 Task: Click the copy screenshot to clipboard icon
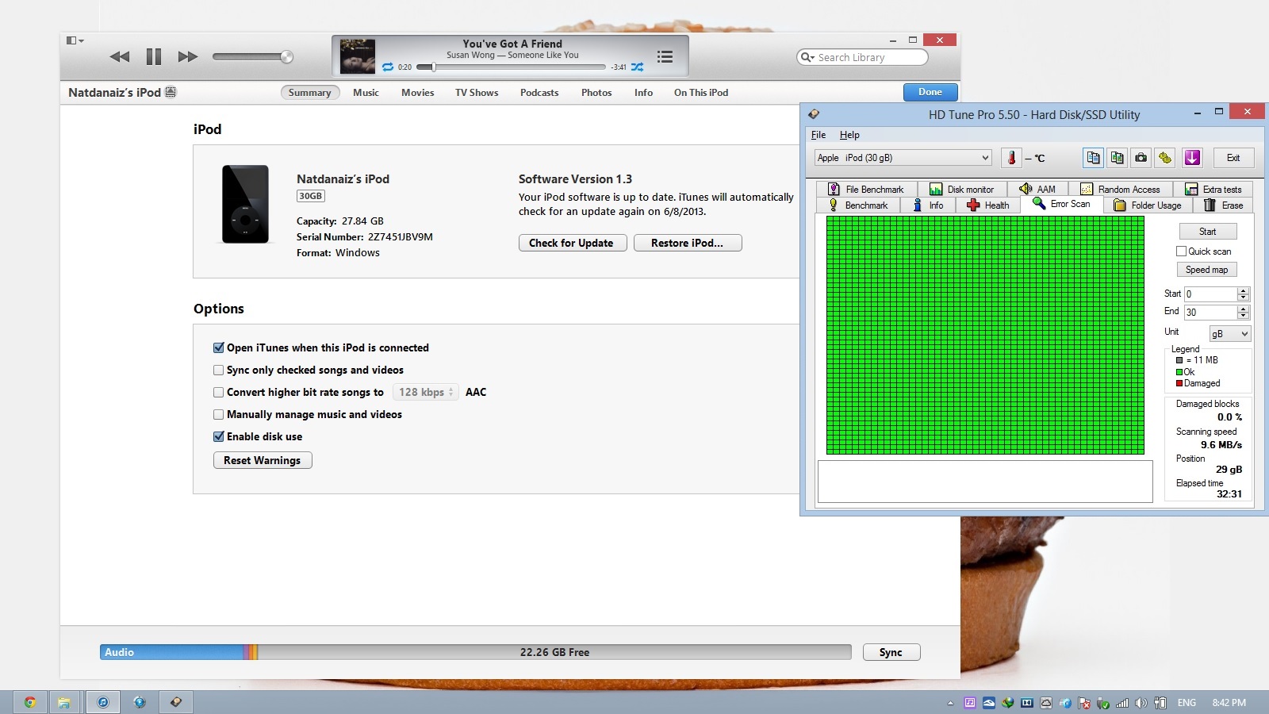1118,158
